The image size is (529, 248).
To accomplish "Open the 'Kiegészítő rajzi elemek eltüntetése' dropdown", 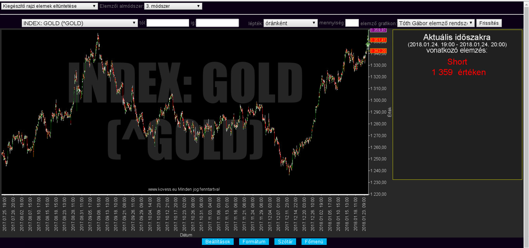I will click(50, 6).
